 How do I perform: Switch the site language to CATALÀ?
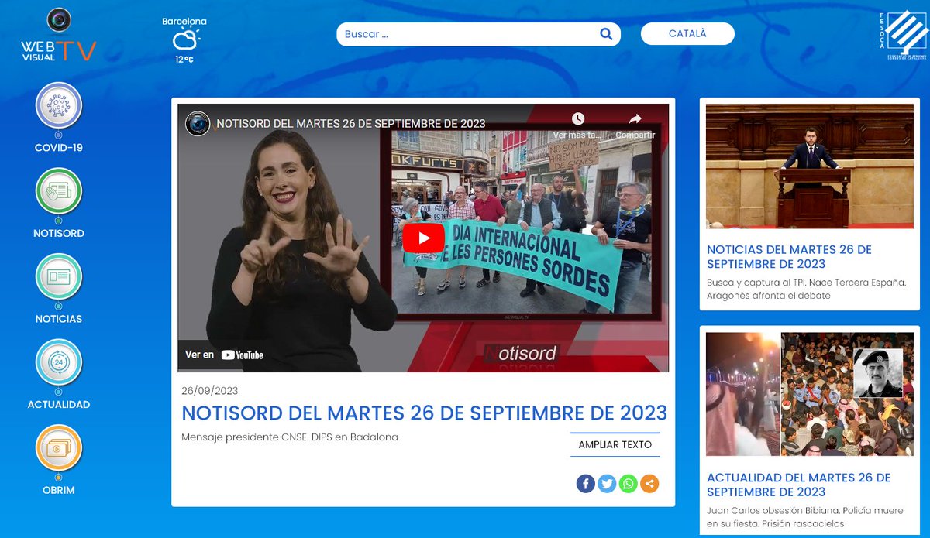(x=687, y=33)
